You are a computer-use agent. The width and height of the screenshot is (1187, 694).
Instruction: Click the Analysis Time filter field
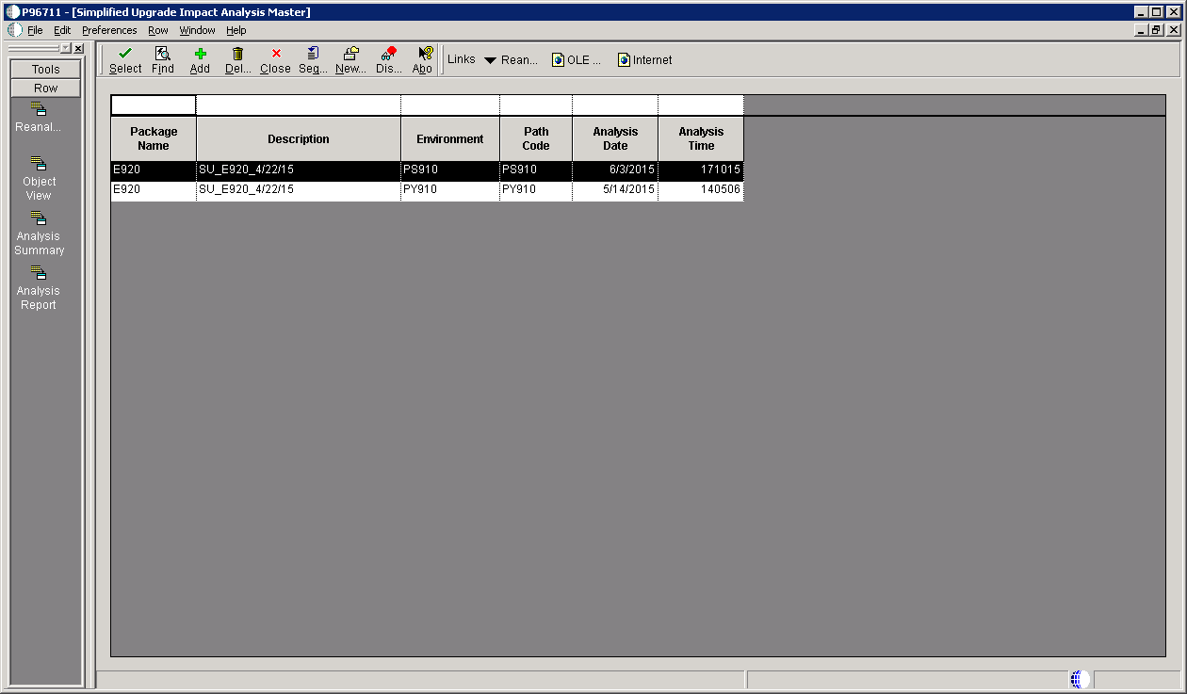coord(701,105)
